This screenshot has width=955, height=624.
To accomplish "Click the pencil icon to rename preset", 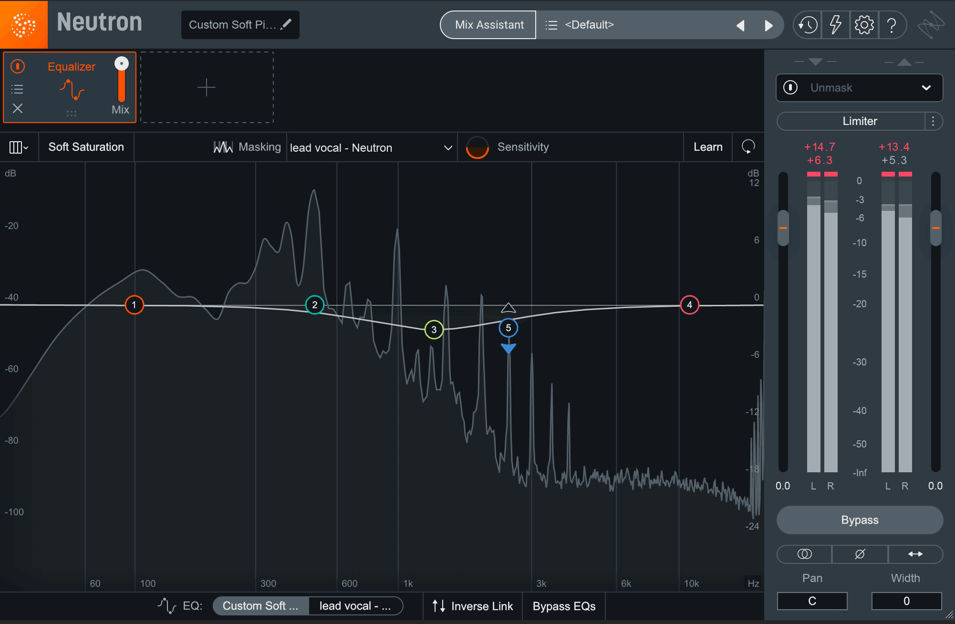I will coord(286,24).
